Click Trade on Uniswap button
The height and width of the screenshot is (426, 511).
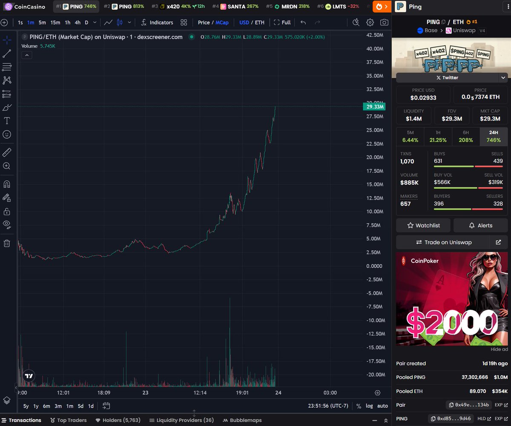pos(444,242)
